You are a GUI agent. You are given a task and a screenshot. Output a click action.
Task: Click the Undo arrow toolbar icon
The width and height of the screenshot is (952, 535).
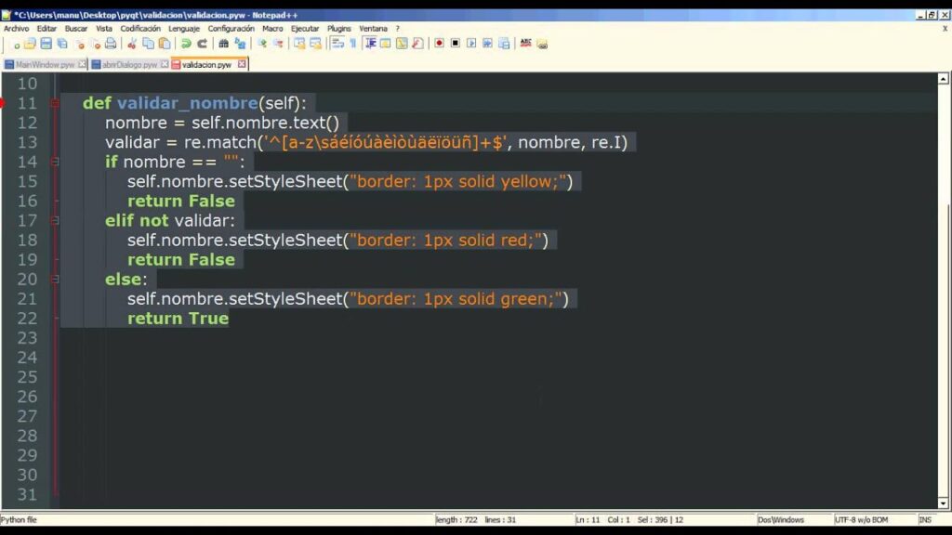pyautogui.click(x=186, y=44)
